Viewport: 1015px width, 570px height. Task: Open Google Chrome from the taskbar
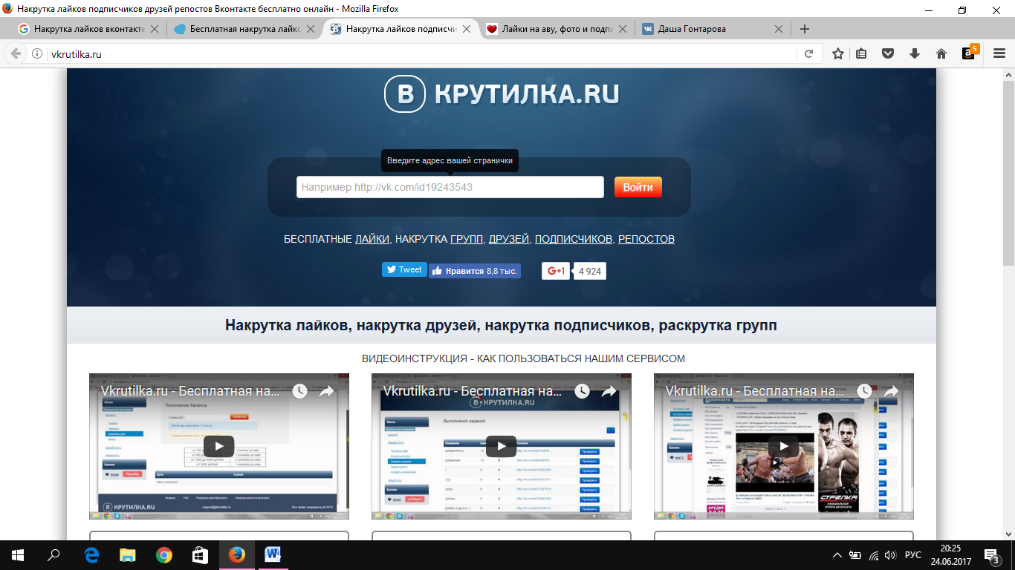164,555
